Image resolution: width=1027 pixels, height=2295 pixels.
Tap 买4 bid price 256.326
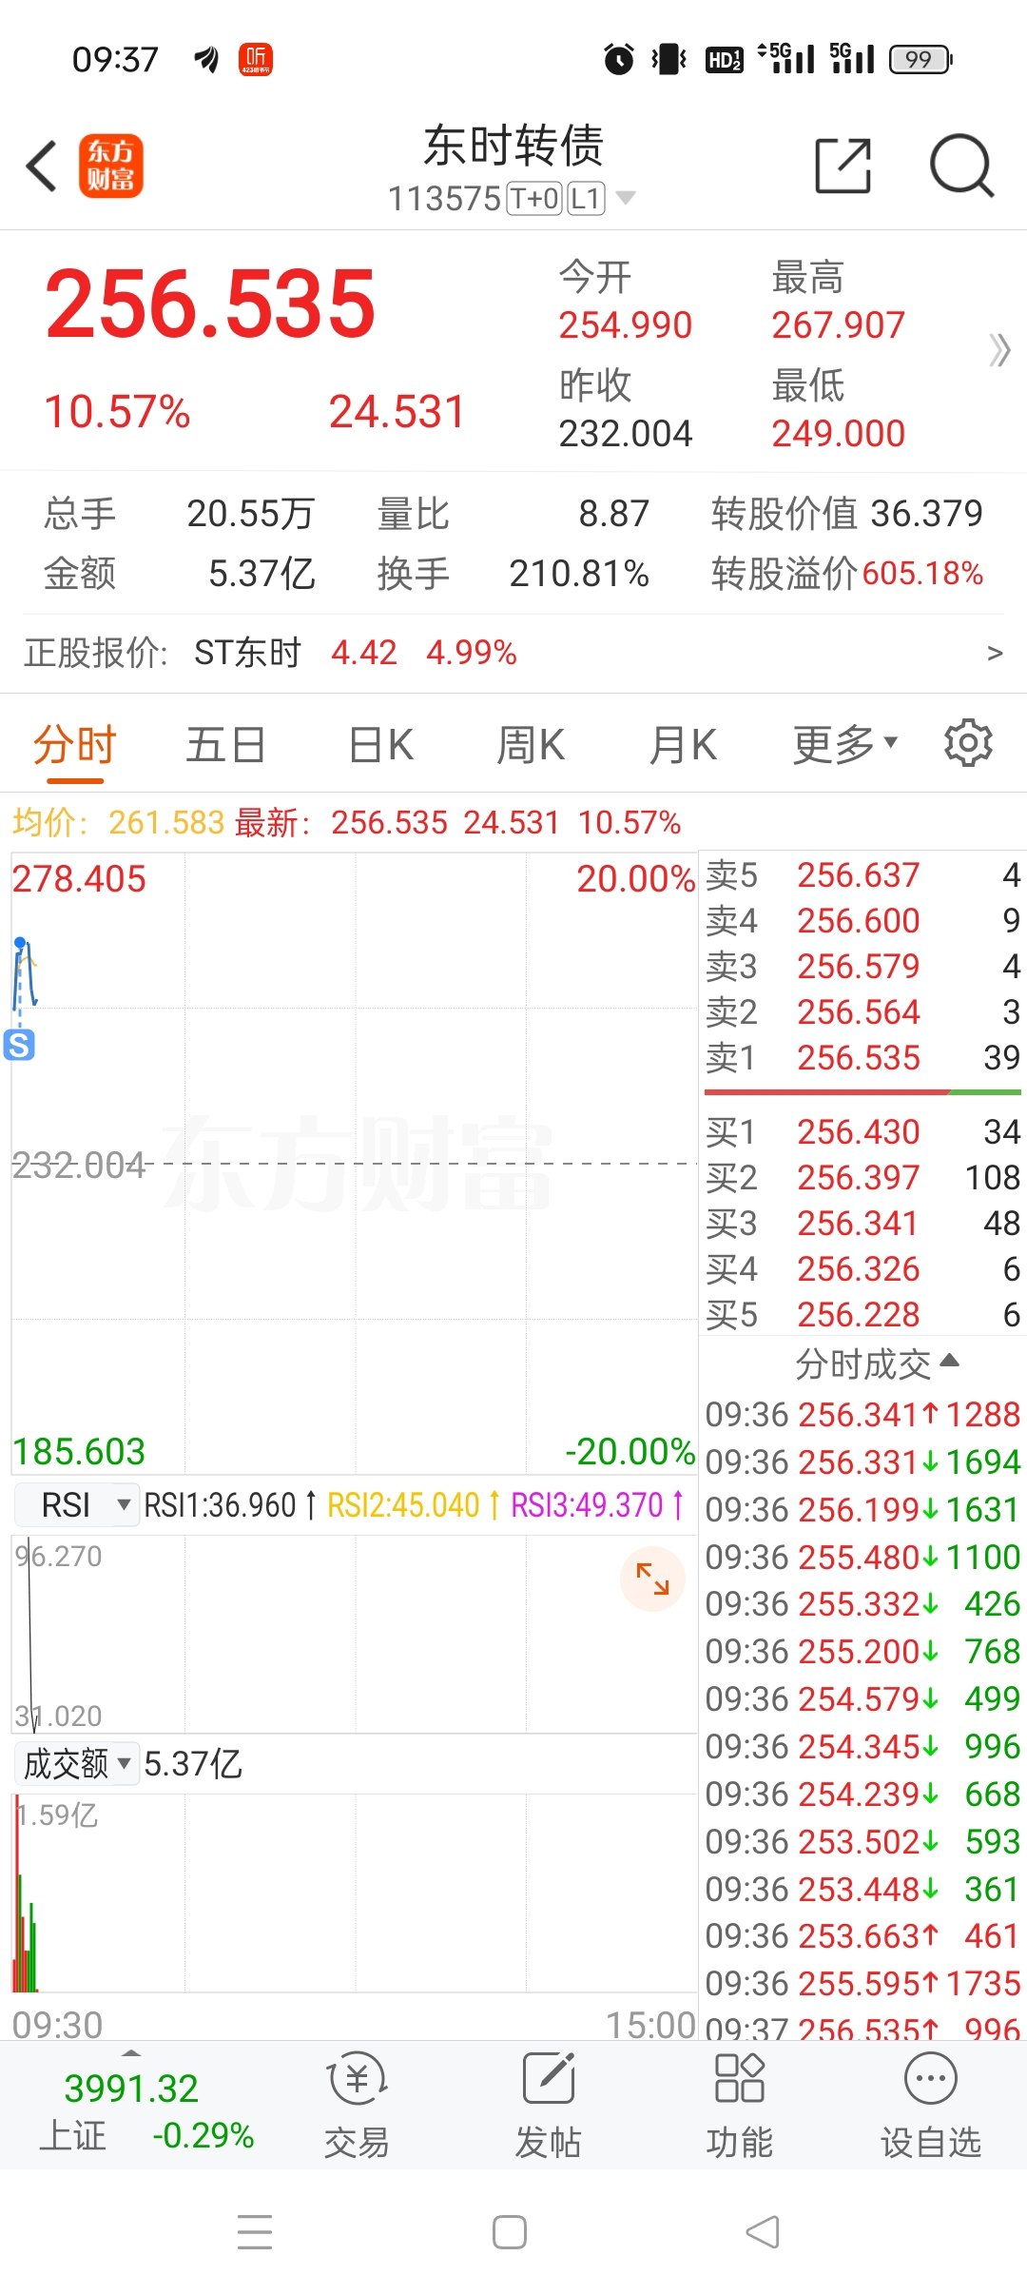pos(859,1268)
